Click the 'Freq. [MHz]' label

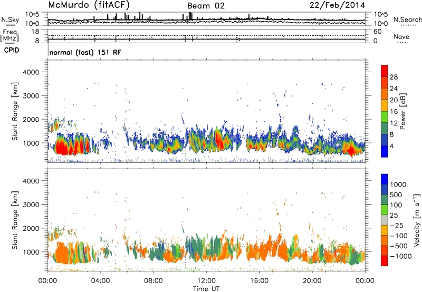point(9,36)
